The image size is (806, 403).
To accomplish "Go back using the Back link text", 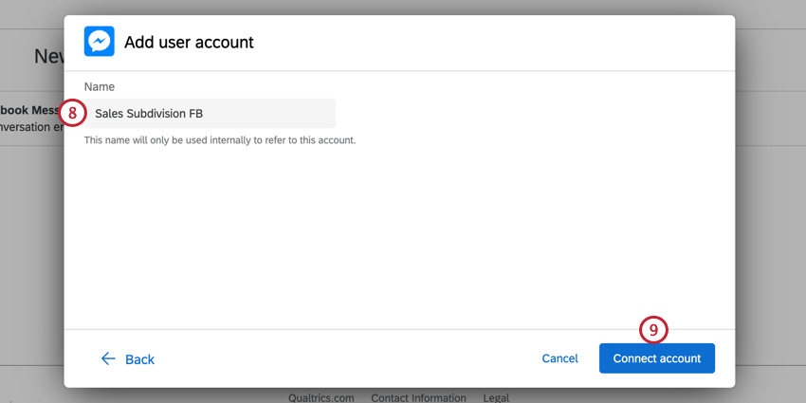I will click(x=139, y=359).
